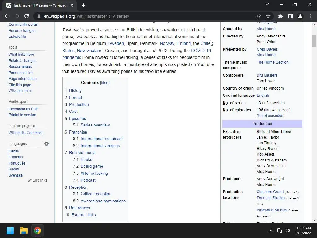
Task: Open Cite this page tool
Action: pyautogui.click(x=20, y=85)
